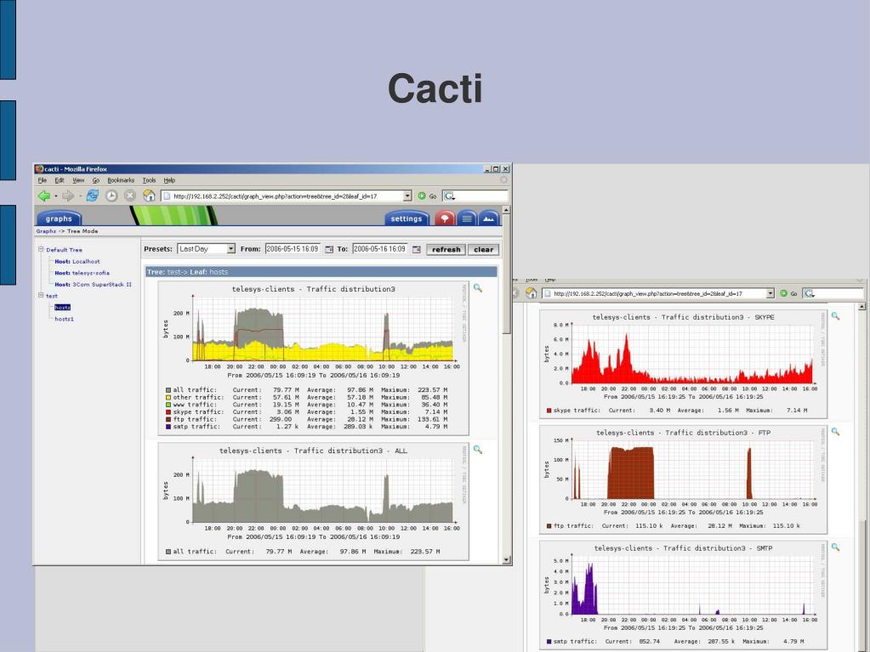Open the Tools menu in front window

point(150,180)
